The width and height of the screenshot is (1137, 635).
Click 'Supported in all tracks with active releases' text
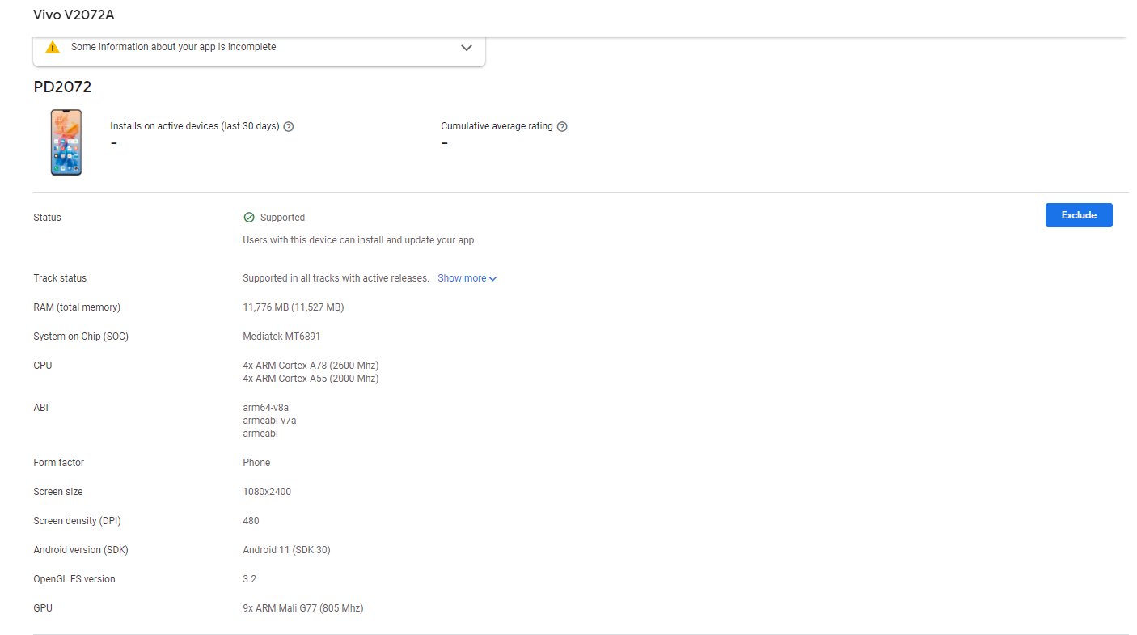[336, 278]
